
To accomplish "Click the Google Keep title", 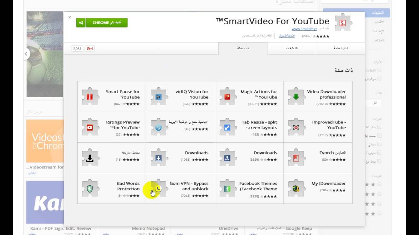I will coord(284,228).
